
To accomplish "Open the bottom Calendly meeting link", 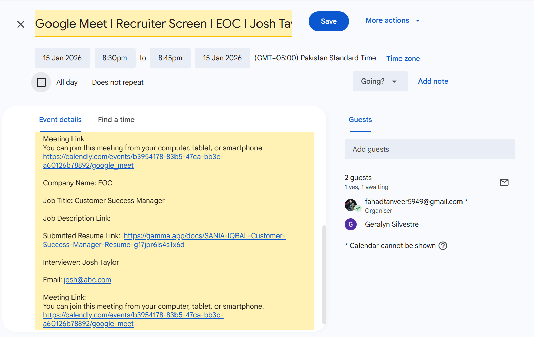I will [133, 319].
